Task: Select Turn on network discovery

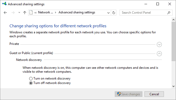Action: (50, 78)
